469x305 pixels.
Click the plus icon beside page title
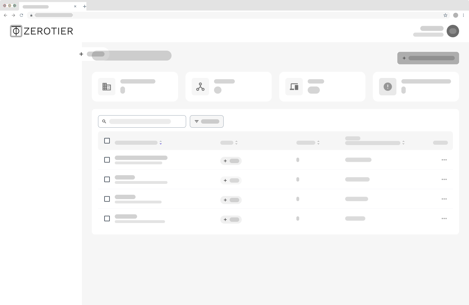point(81,54)
